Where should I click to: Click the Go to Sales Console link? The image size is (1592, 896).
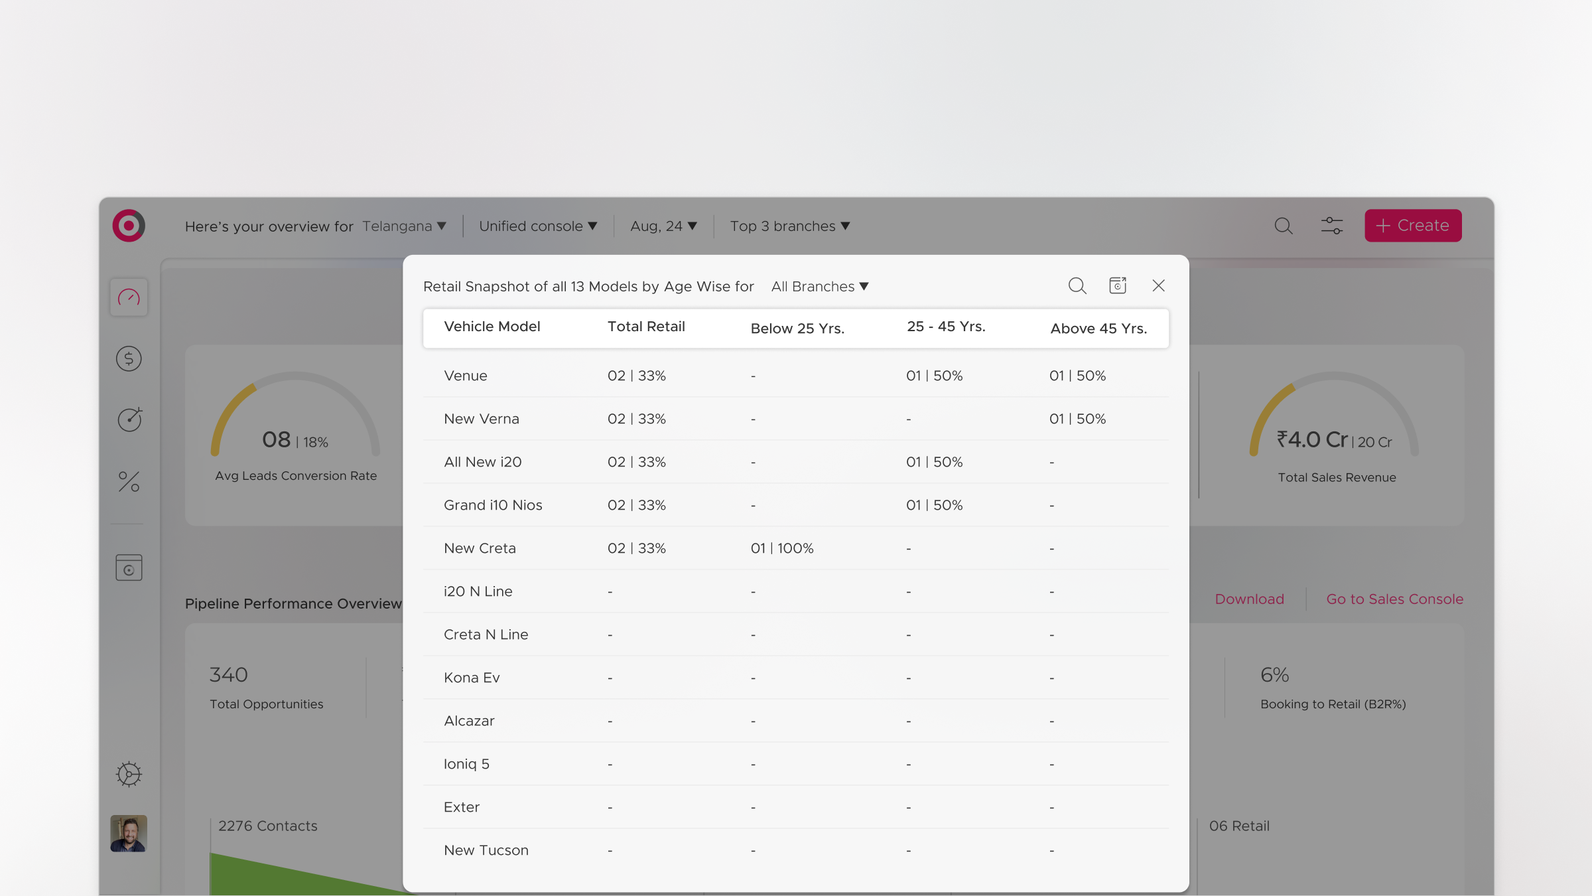point(1394,599)
